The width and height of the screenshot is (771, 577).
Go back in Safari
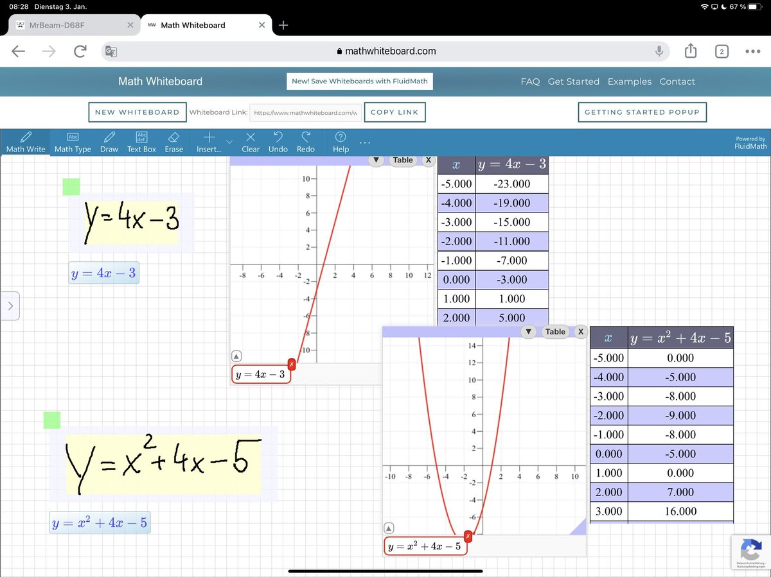click(19, 51)
